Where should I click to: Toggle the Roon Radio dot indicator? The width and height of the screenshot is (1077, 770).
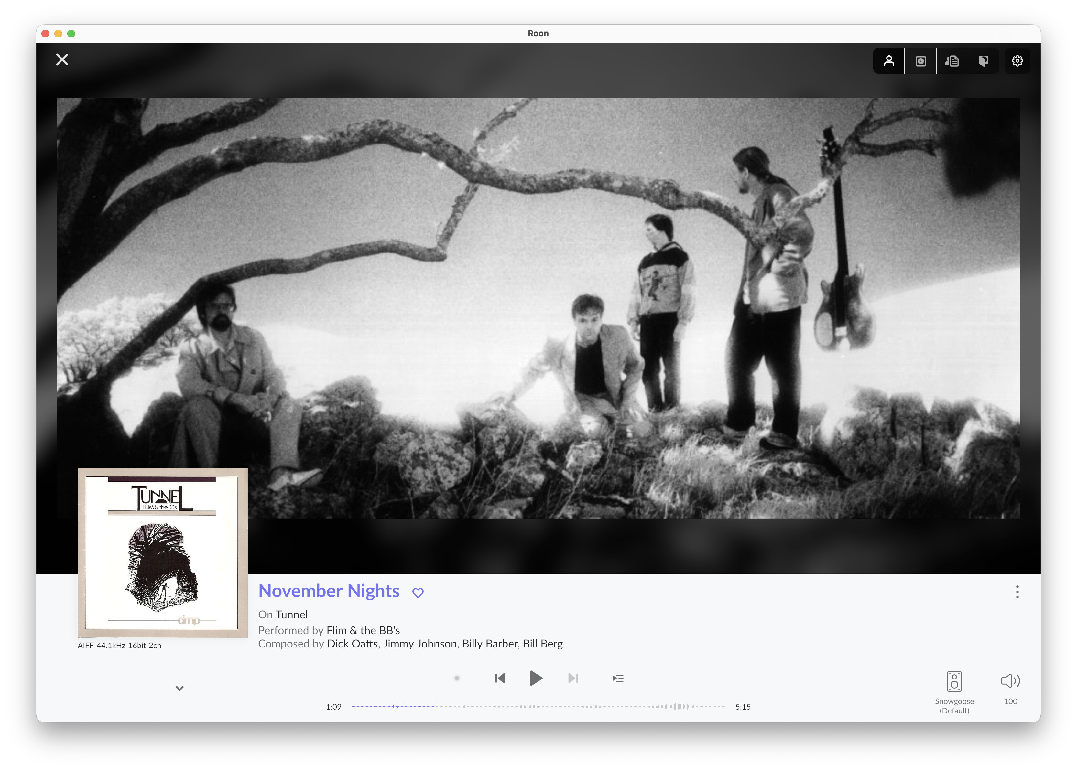point(457,678)
